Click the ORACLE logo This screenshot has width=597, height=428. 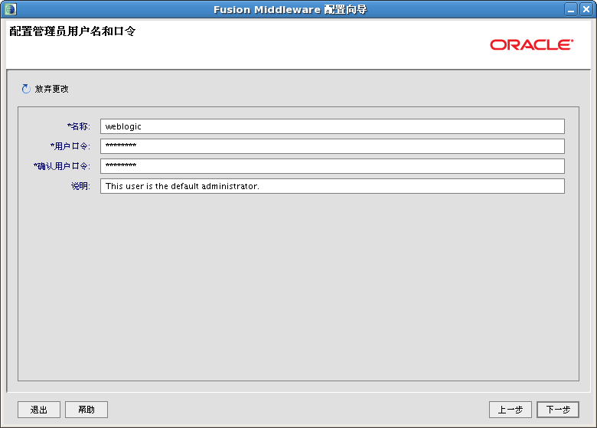pos(531,44)
